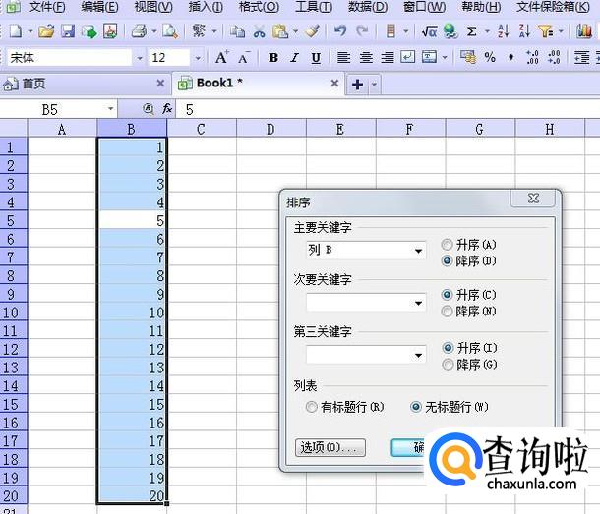Open the 文件(F) menu

[x=46, y=7]
